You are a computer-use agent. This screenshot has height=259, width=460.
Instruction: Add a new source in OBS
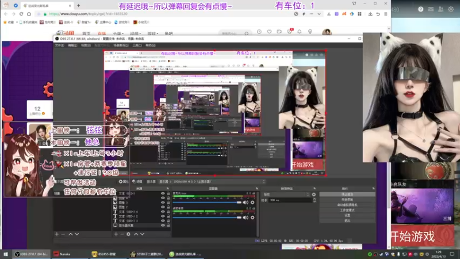click(x=116, y=234)
